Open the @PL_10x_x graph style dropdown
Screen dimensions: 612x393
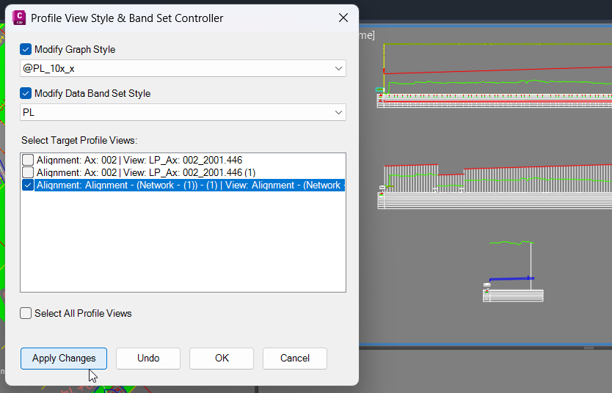click(x=183, y=69)
